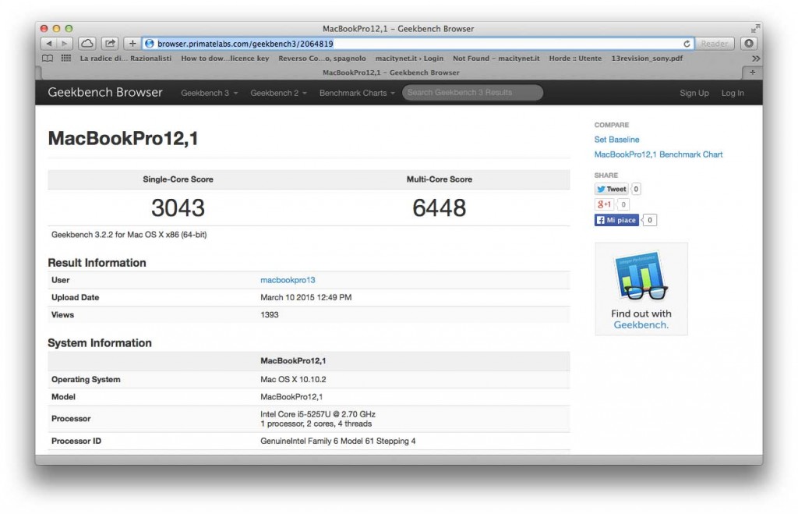Click the multi-core score 6448

[440, 207]
